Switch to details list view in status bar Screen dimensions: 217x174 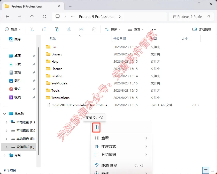[206, 170]
